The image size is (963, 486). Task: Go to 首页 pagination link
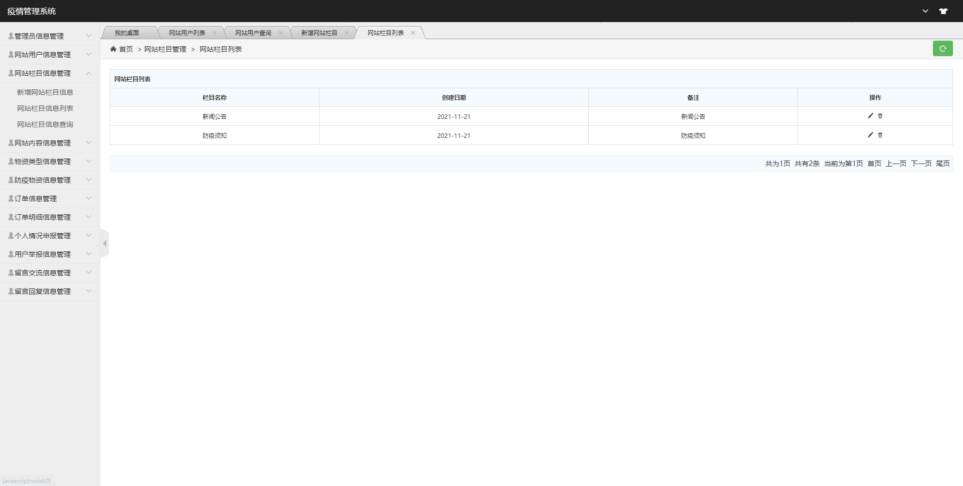tap(874, 164)
